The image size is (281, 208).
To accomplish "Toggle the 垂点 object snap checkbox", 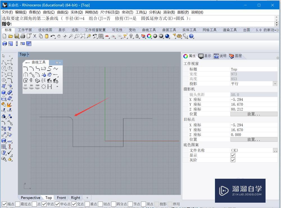I will (x=87, y=204).
